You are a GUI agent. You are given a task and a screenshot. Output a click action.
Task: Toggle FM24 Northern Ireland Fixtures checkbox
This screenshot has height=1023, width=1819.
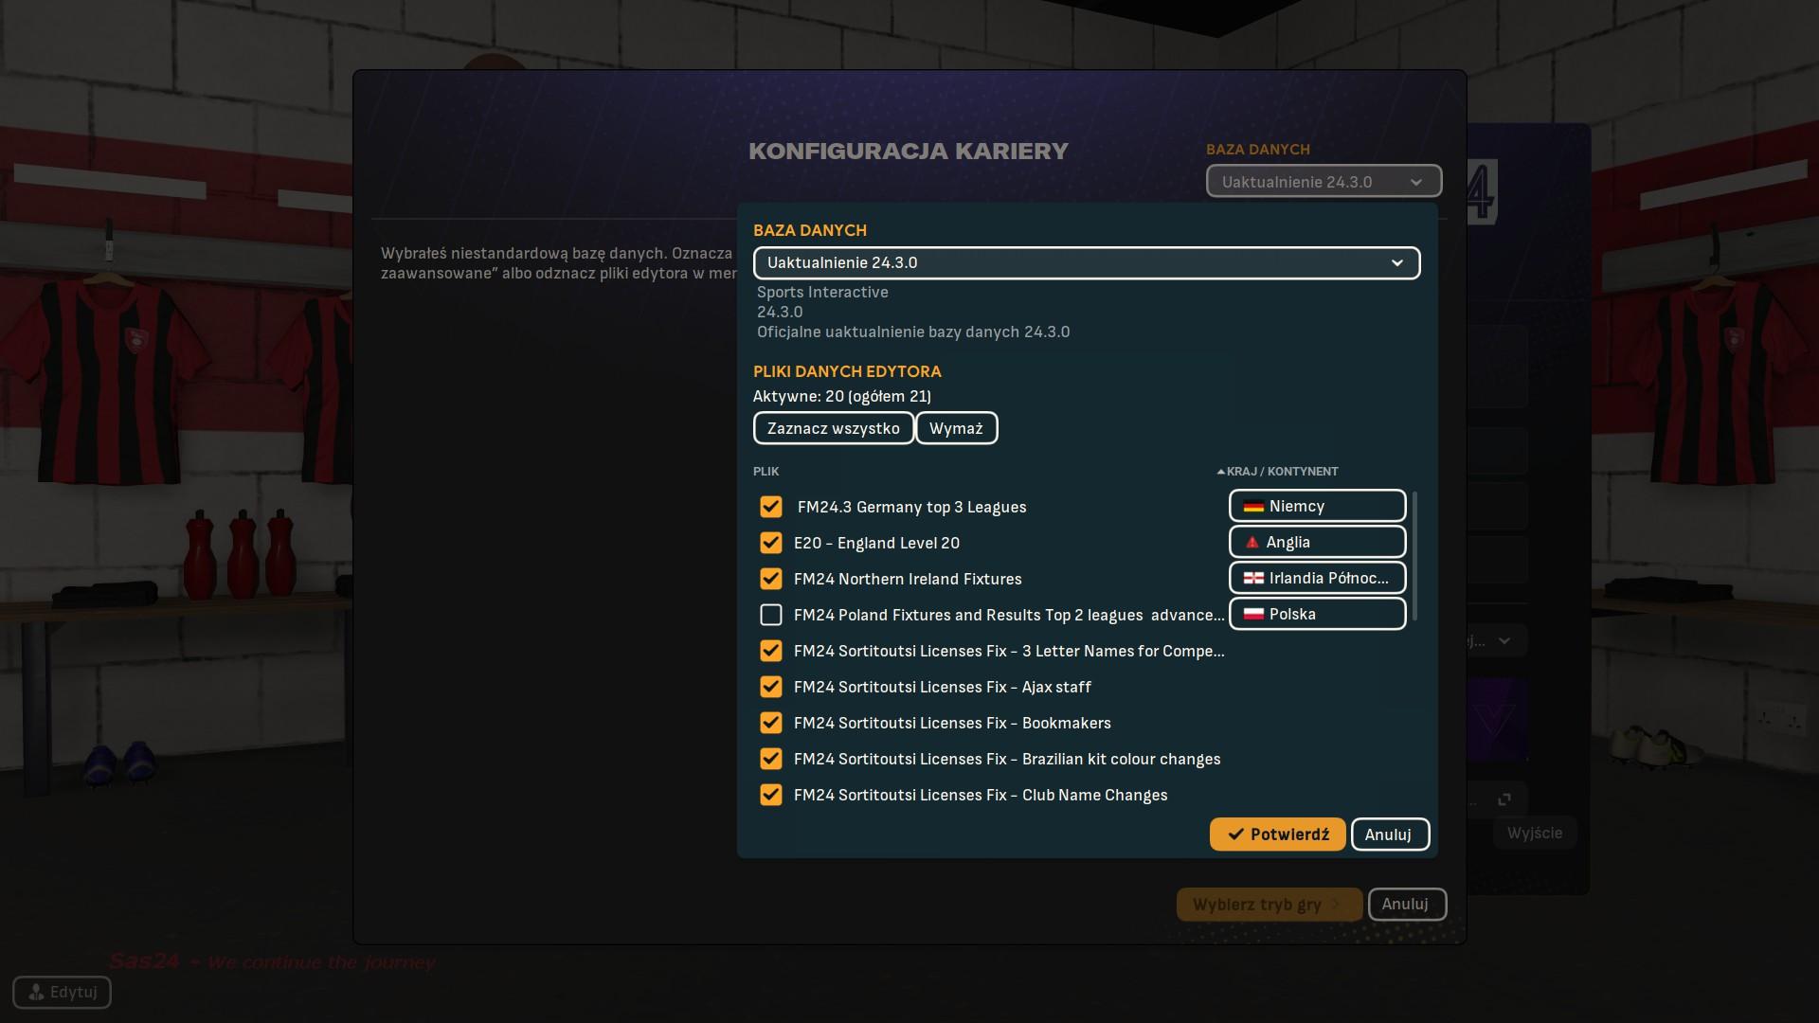tap(770, 579)
